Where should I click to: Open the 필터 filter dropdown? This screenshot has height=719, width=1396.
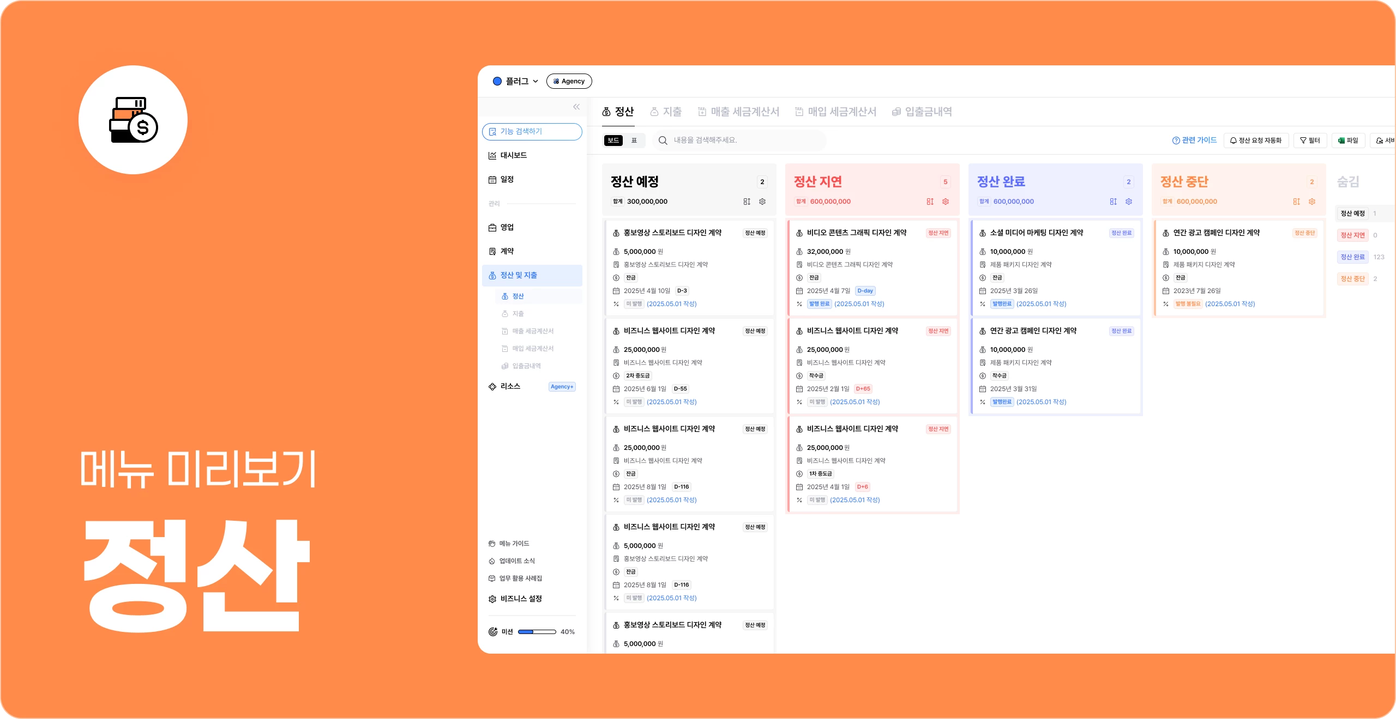point(1310,141)
